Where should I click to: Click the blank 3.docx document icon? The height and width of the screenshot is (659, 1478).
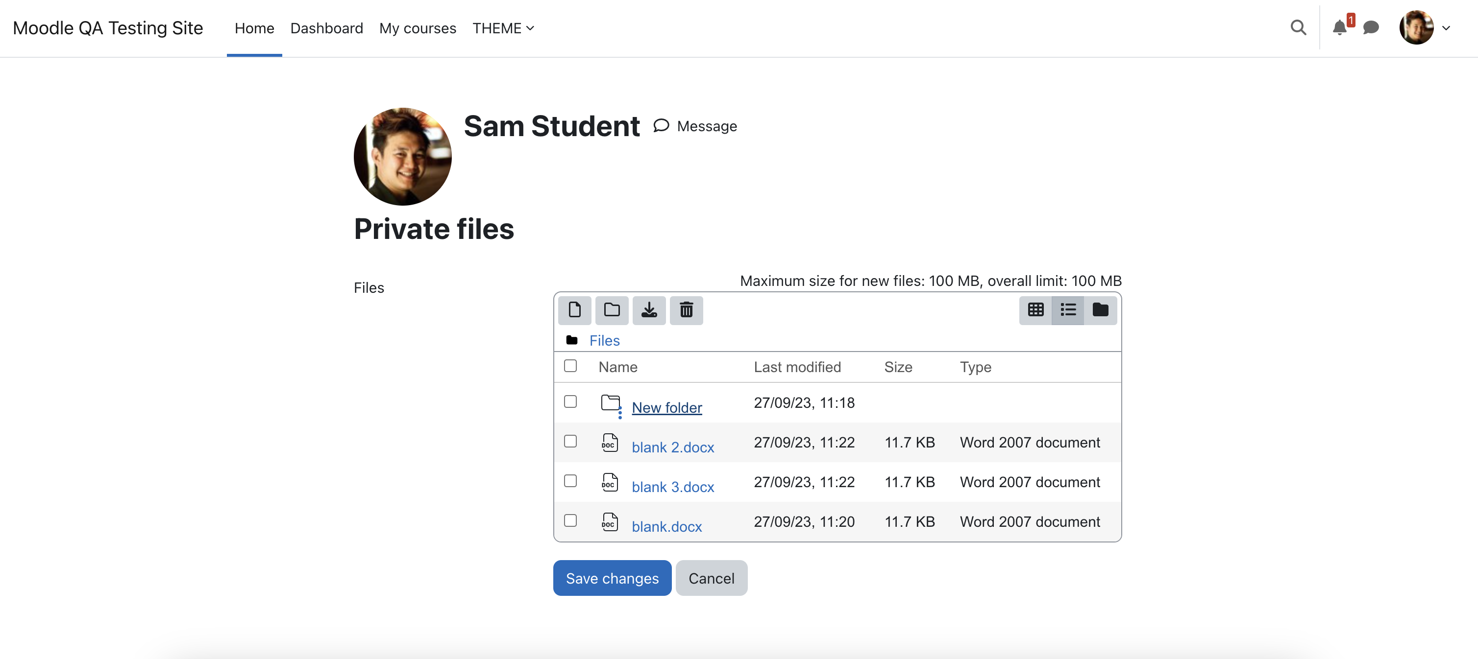pos(610,483)
